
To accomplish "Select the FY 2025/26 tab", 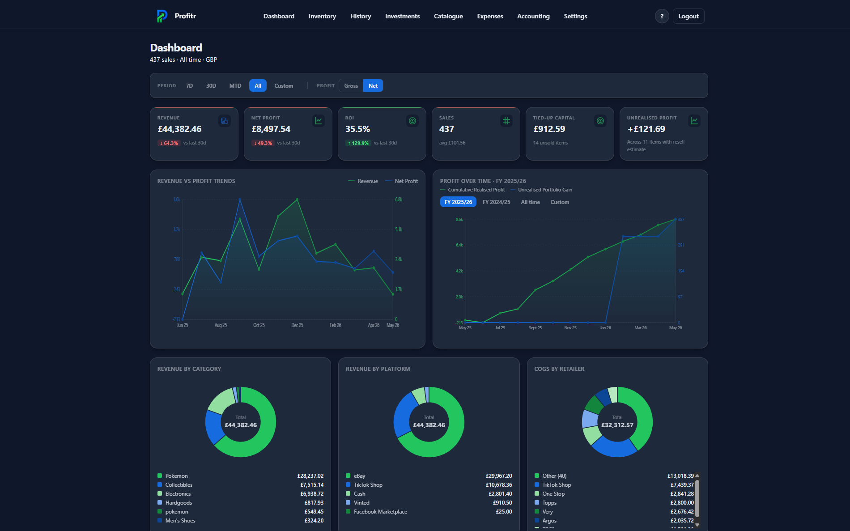I will point(458,202).
